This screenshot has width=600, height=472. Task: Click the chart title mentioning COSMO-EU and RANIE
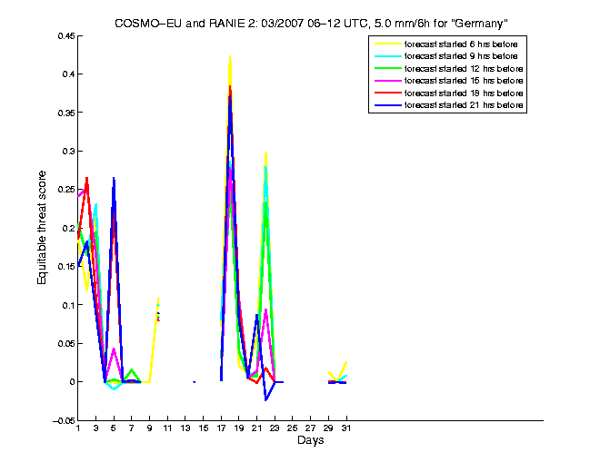pyautogui.click(x=311, y=24)
